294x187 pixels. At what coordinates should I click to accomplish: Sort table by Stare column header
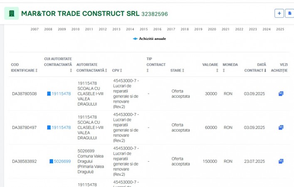(x=177, y=71)
